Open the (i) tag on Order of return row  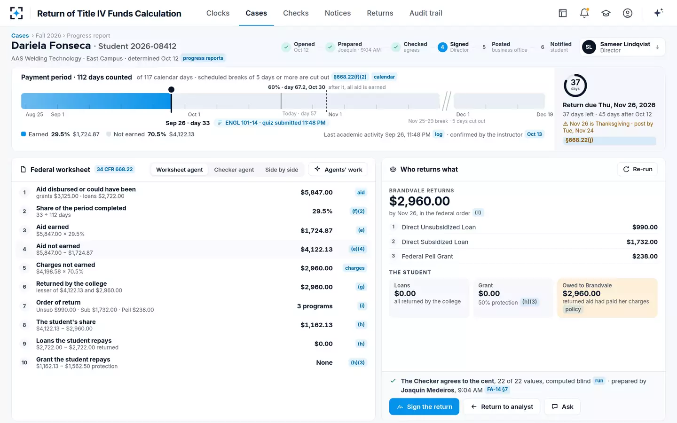click(x=362, y=306)
